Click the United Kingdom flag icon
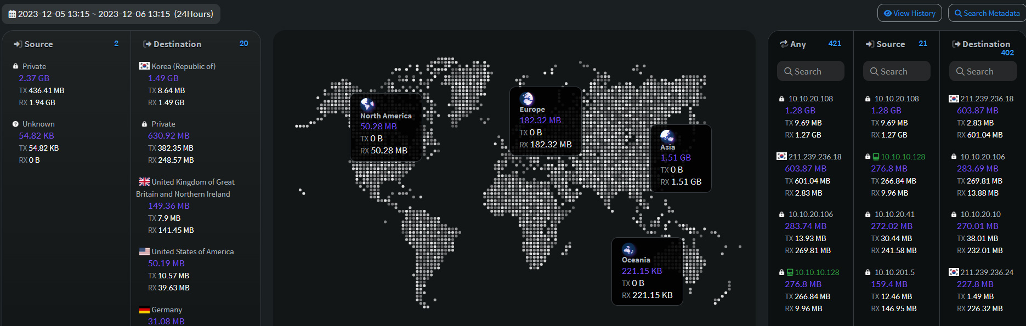 (x=144, y=181)
